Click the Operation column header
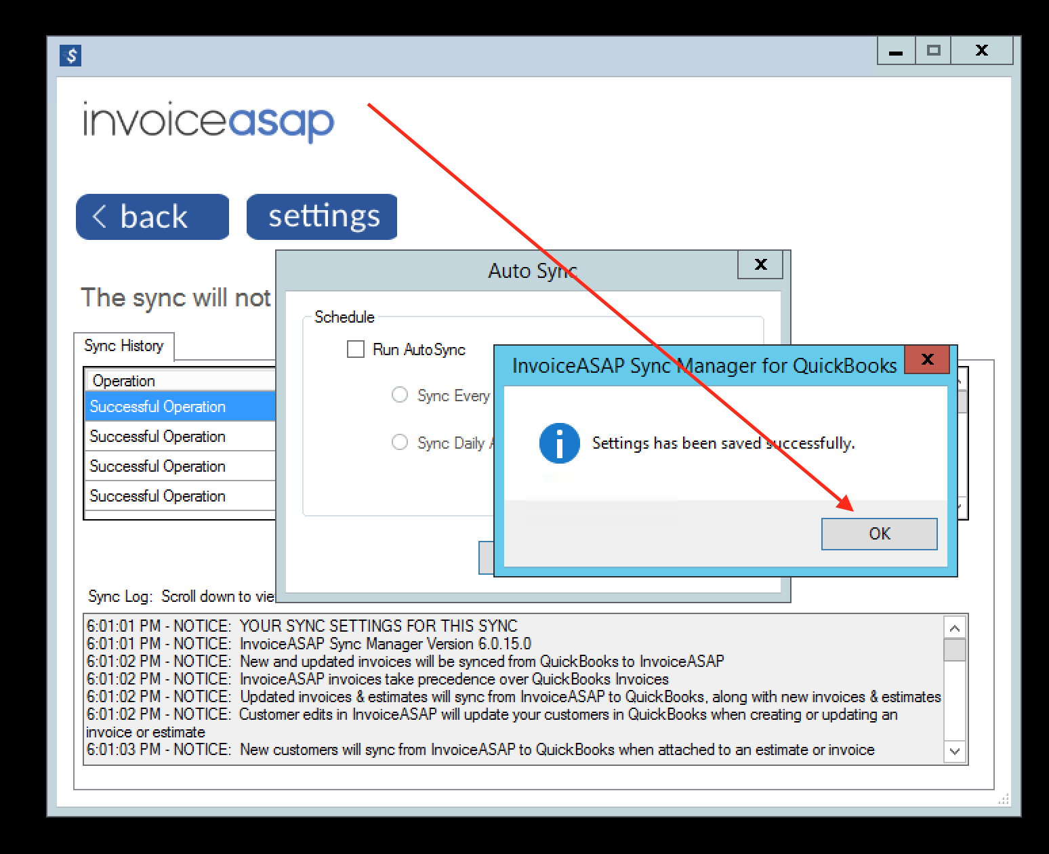This screenshot has height=854, width=1049. 180,381
